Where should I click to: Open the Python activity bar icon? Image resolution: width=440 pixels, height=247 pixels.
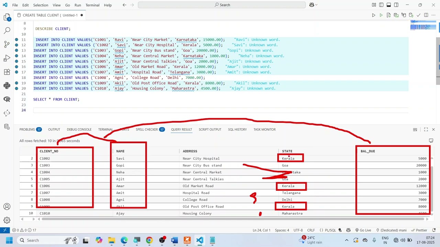coord(7,85)
